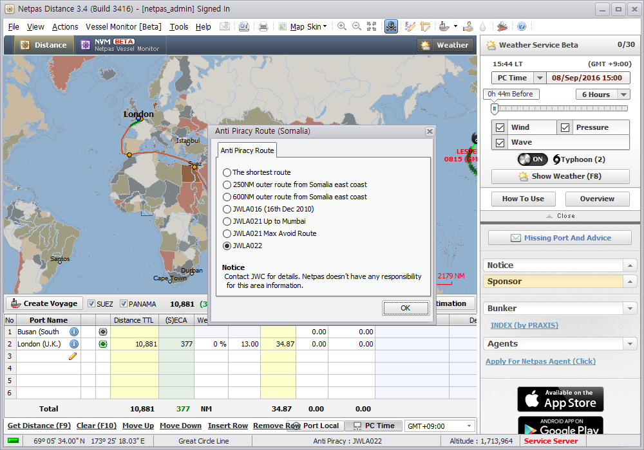Viewport: 644px width, 450px height.
Task: Toggle the Wind checkbox
Action: pos(500,127)
